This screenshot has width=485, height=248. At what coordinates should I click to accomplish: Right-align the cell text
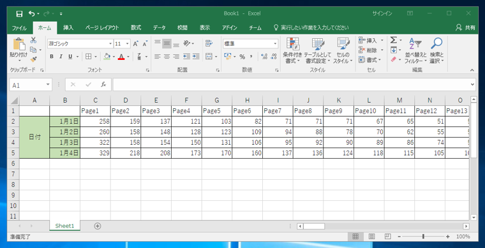tap(176, 57)
